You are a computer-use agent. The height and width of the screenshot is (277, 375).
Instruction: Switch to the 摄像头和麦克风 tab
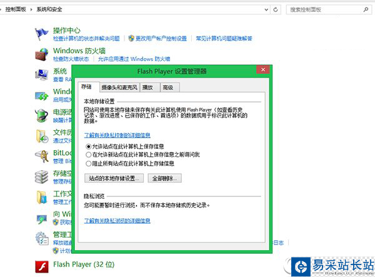point(119,88)
